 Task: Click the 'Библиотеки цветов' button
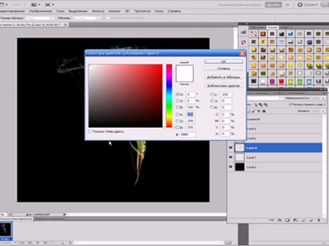(224, 85)
